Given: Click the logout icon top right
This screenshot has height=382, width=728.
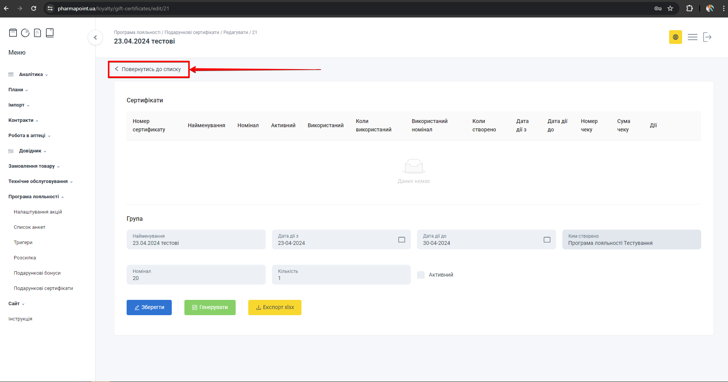Looking at the screenshot, I should (x=707, y=37).
